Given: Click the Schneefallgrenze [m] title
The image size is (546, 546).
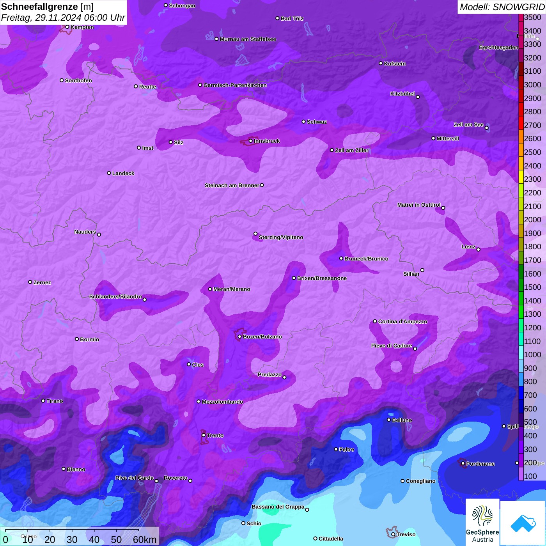Looking at the screenshot, I should [47, 7].
